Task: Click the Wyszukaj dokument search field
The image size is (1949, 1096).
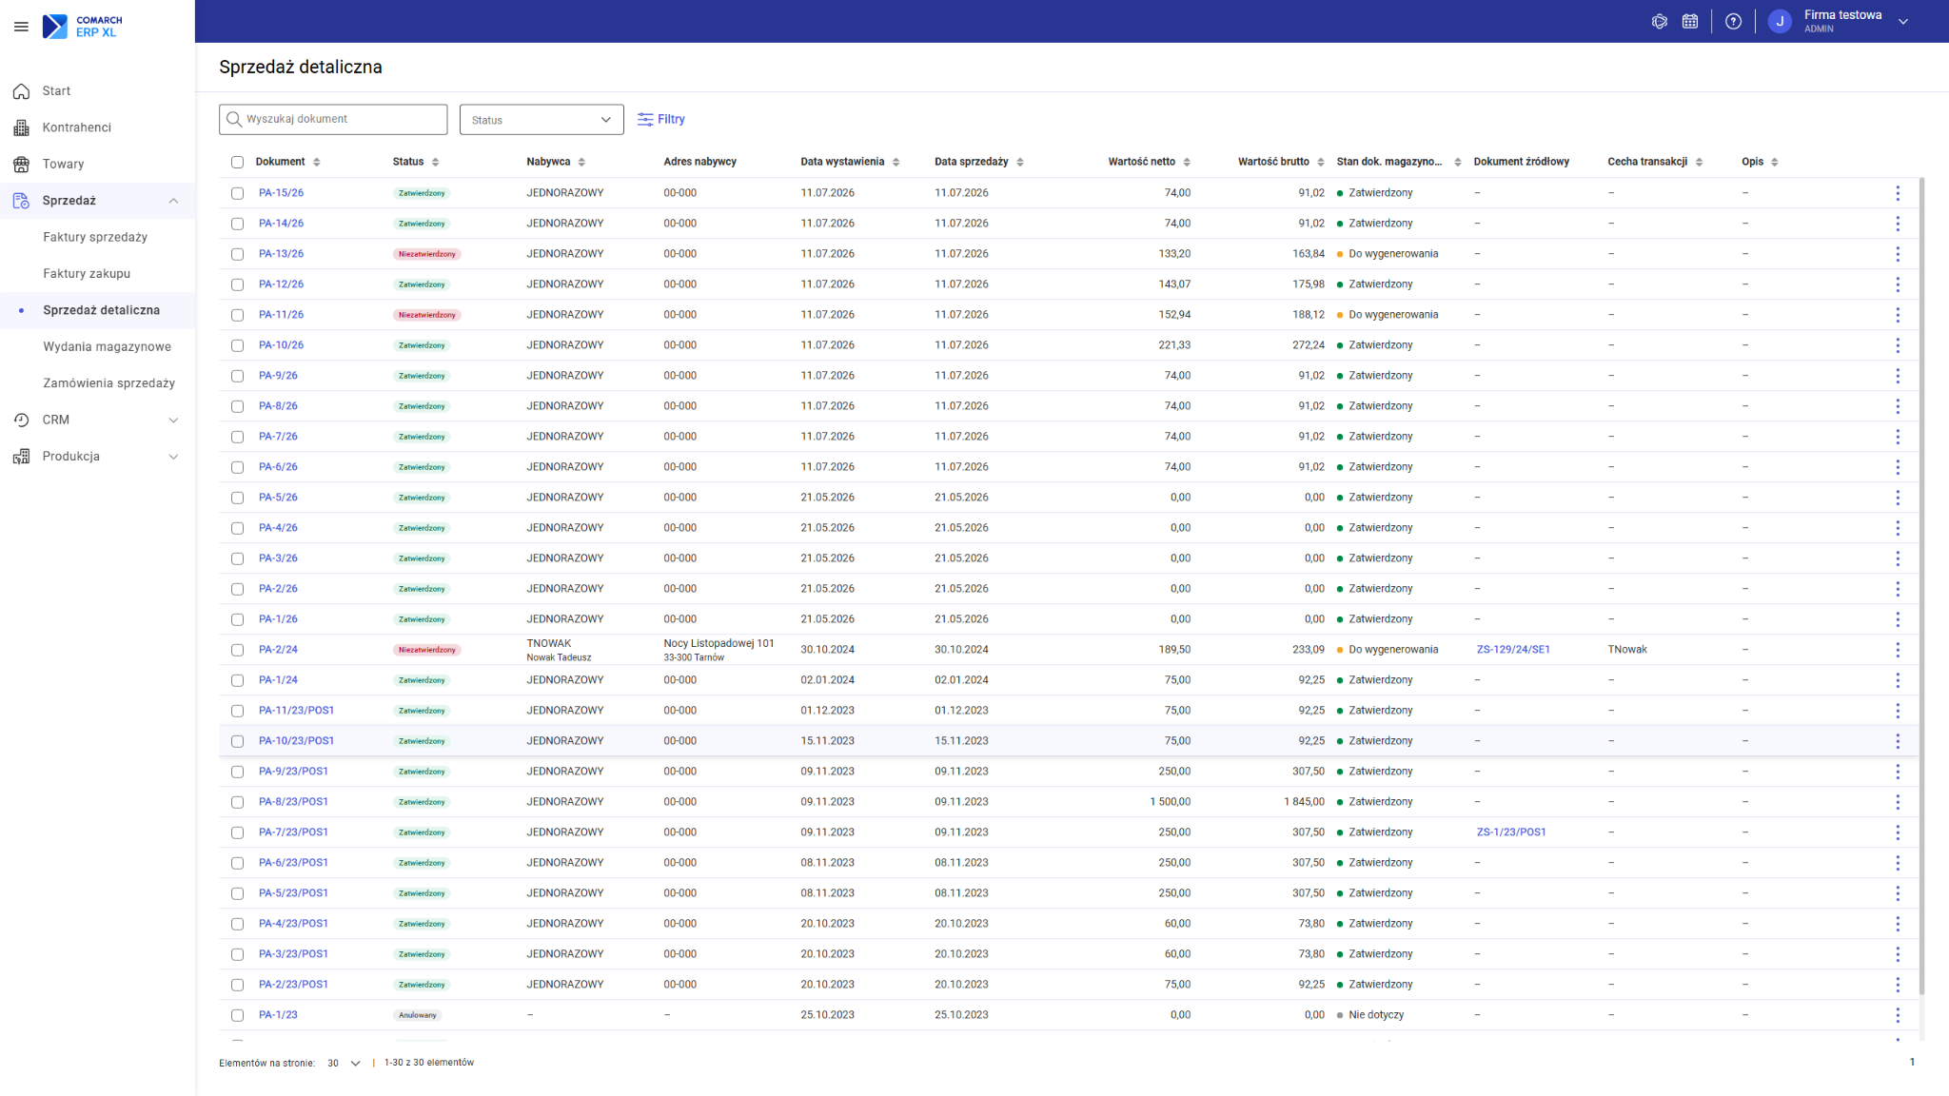Action: [333, 120]
